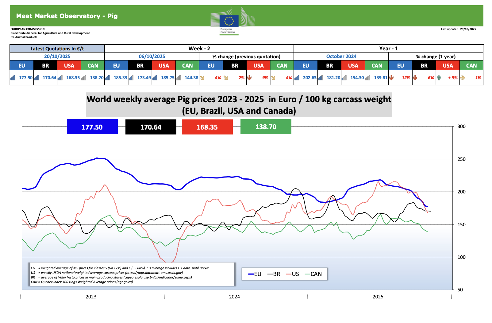This screenshot has height=323, width=492.
Task: Click the blue 177.50 EU price box
Action: (x=92, y=127)
